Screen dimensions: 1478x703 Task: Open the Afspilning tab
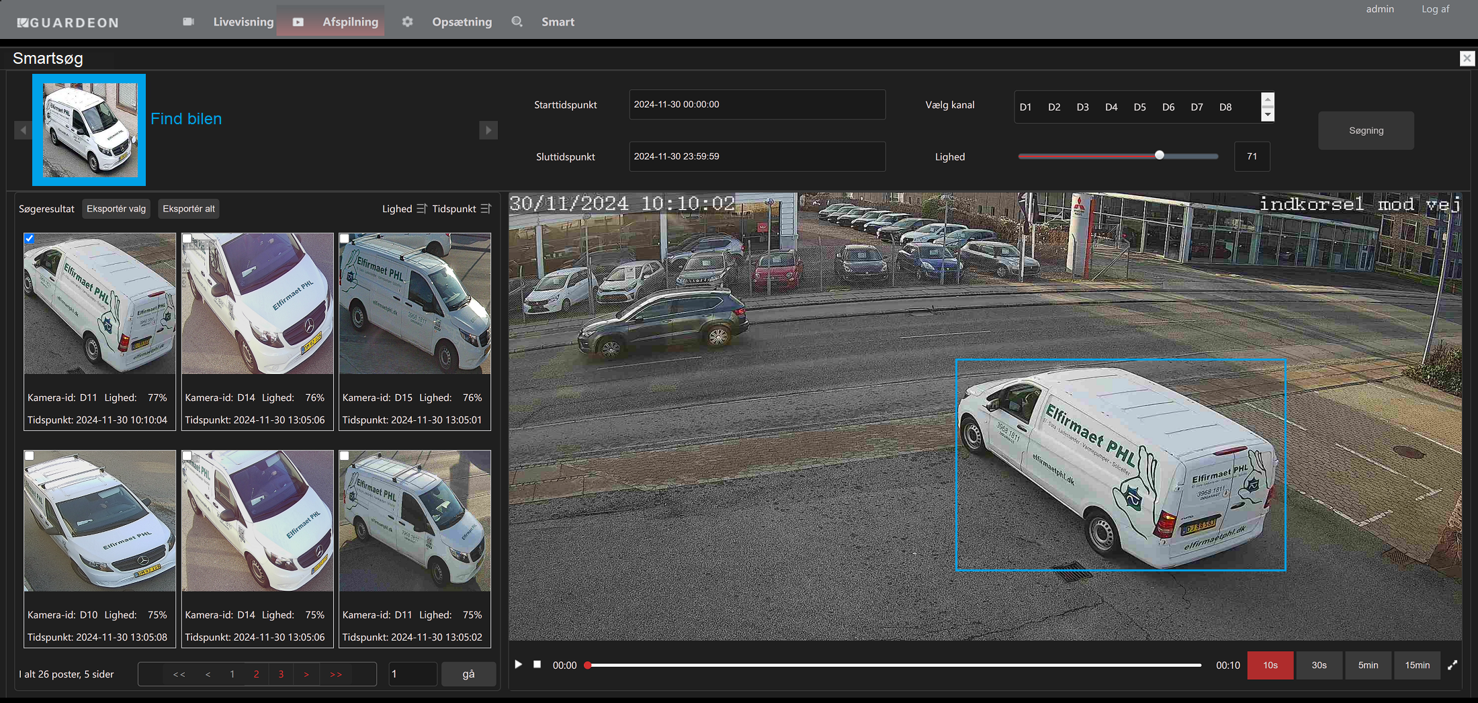coord(350,21)
